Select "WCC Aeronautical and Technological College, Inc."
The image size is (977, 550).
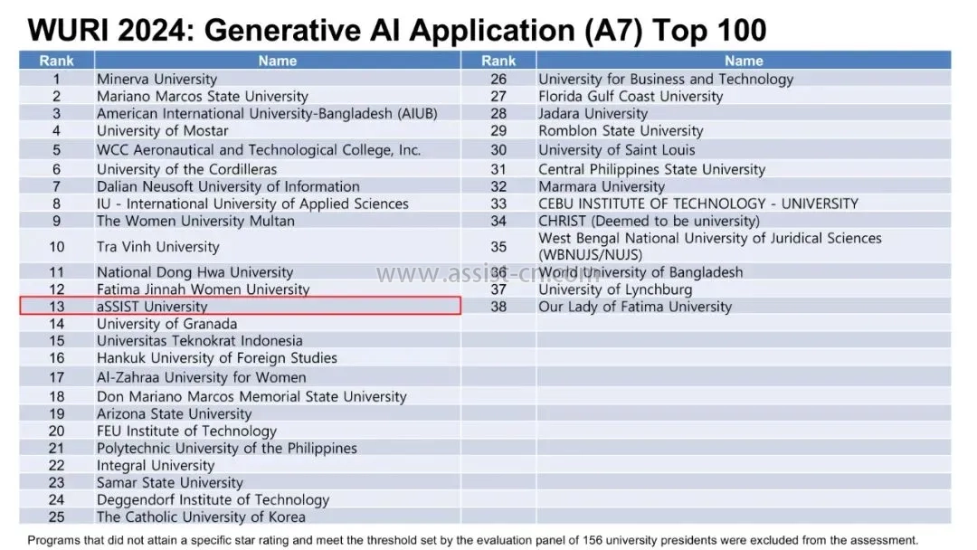(259, 150)
